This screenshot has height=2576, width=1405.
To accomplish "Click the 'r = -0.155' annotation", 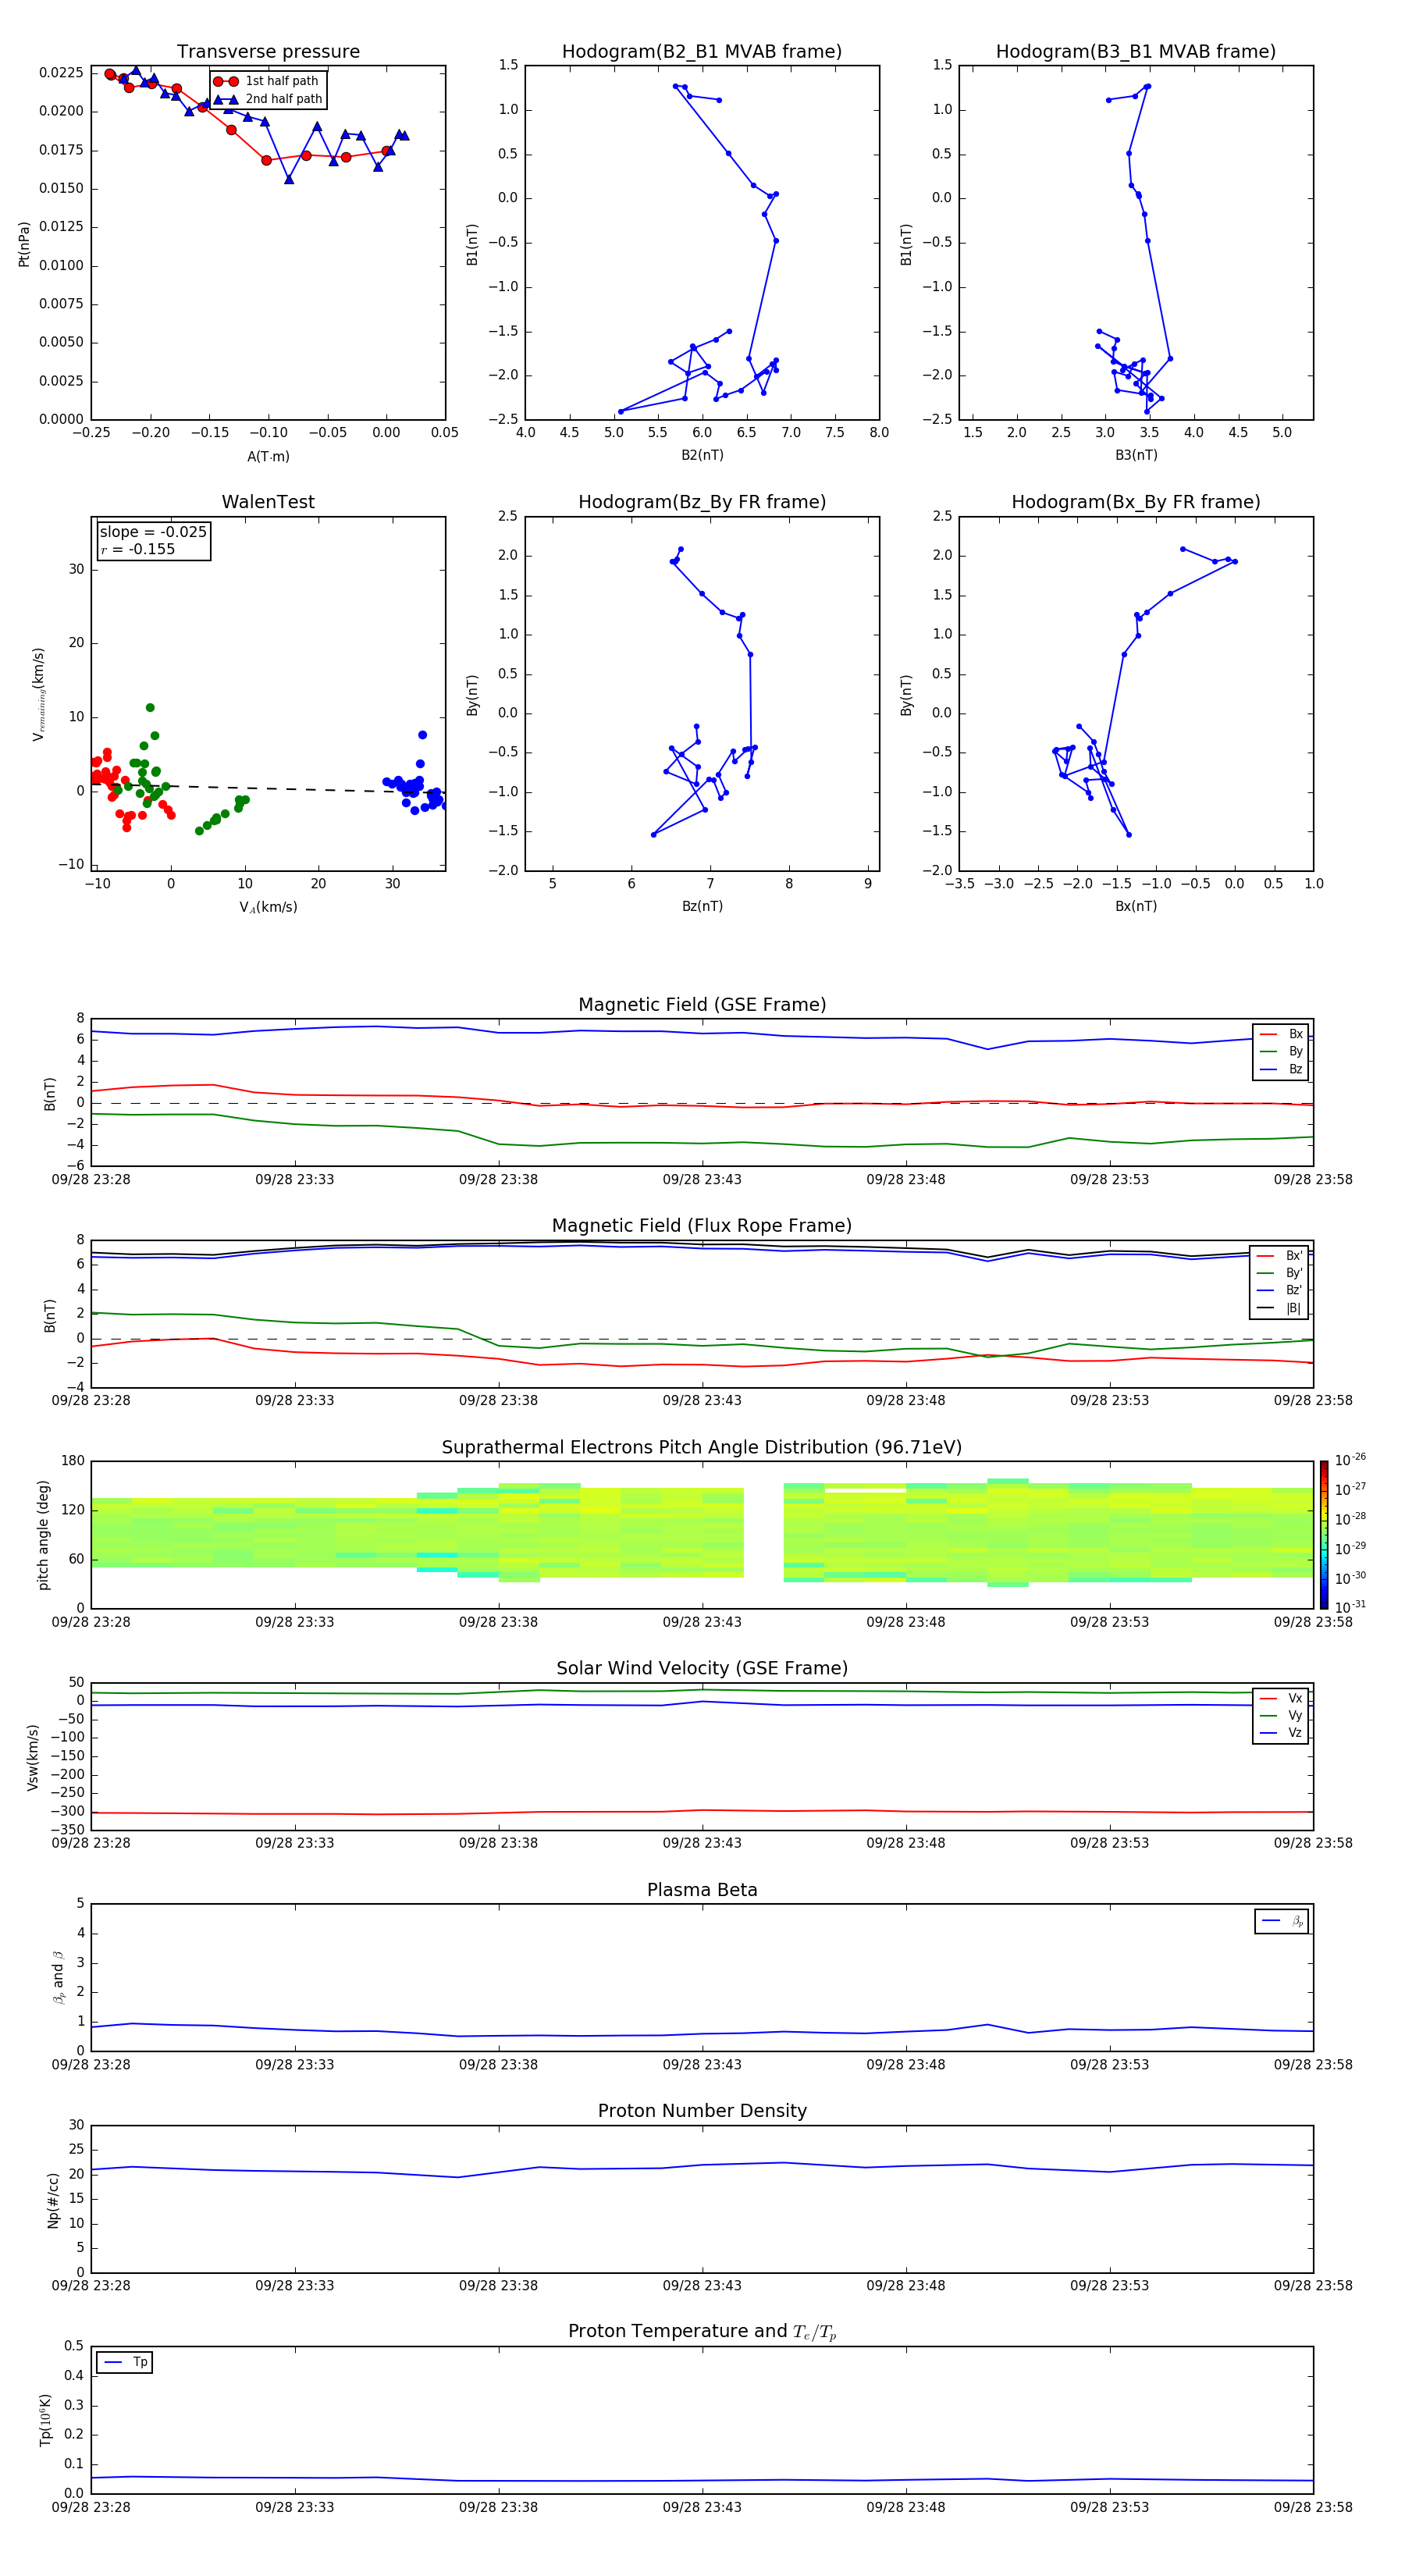I will point(138,549).
